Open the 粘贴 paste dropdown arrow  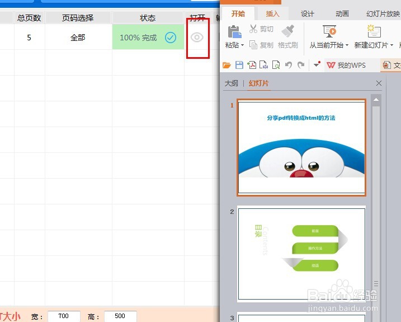(242, 45)
